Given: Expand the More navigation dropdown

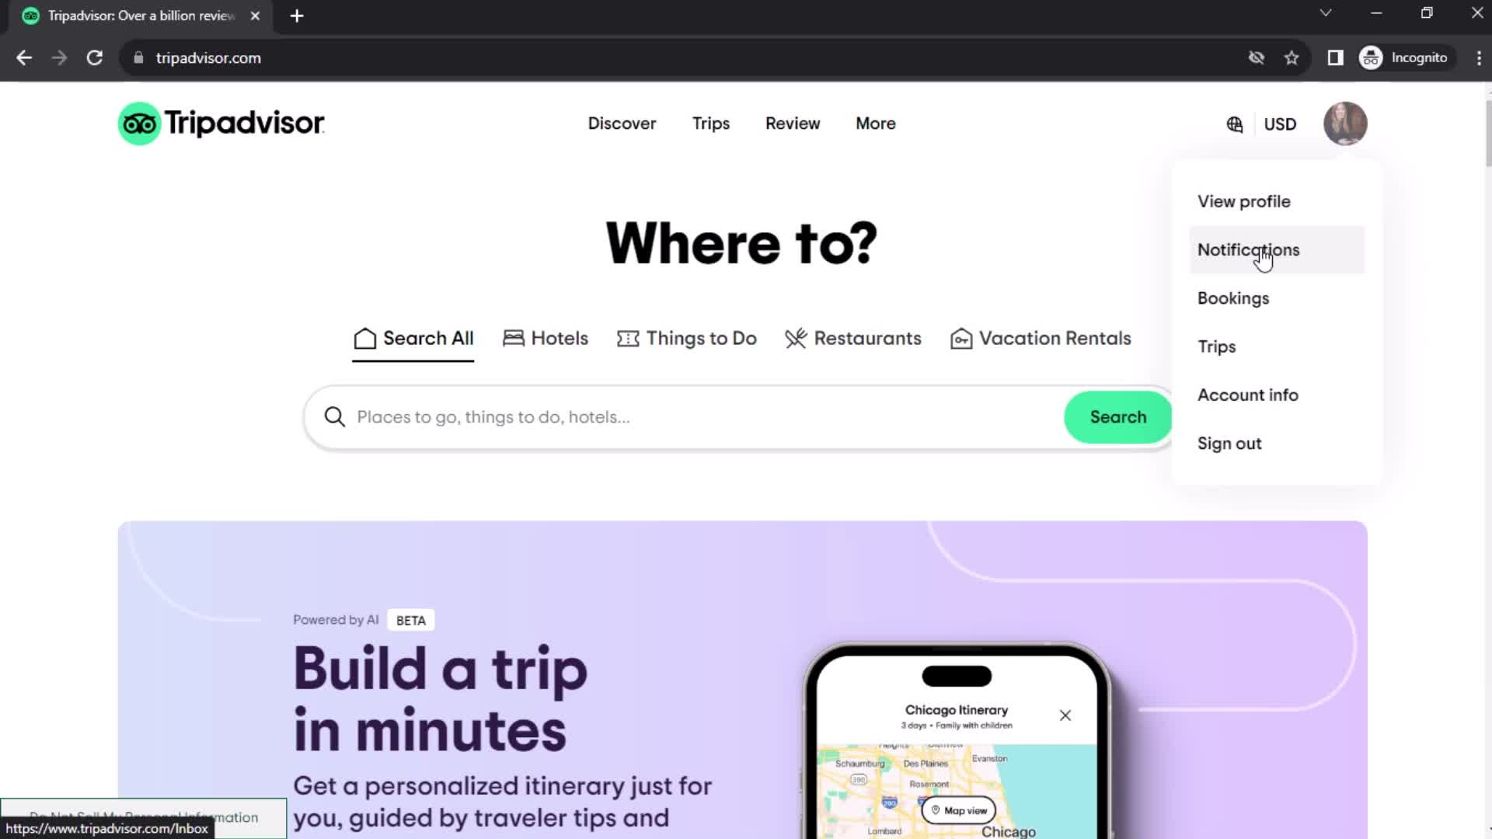Looking at the screenshot, I should tap(876, 123).
